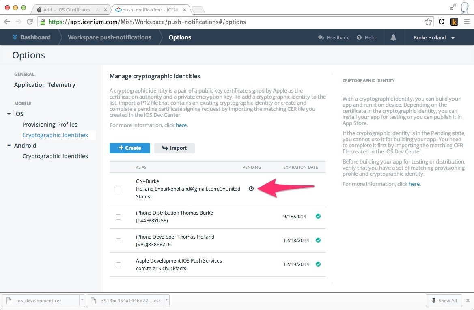Image resolution: width=474 pixels, height=310 pixels.
Task: Select the iPhone Developer Thomas Holland checkbox
Action: [118, 241]
